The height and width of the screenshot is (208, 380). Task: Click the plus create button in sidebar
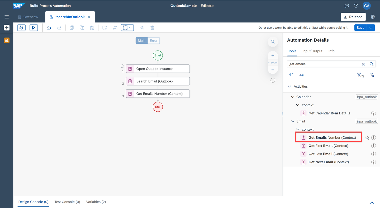tap(7, 27)
